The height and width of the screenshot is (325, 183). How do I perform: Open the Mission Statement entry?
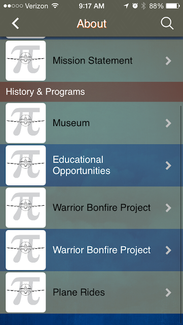(91, 60)
